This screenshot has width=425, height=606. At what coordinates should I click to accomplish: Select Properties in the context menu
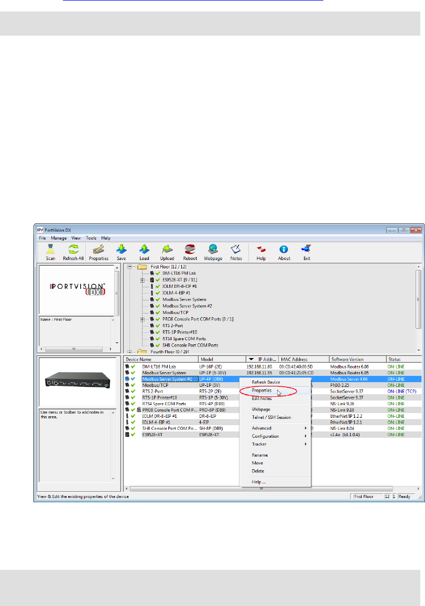(x=275, y=391)
